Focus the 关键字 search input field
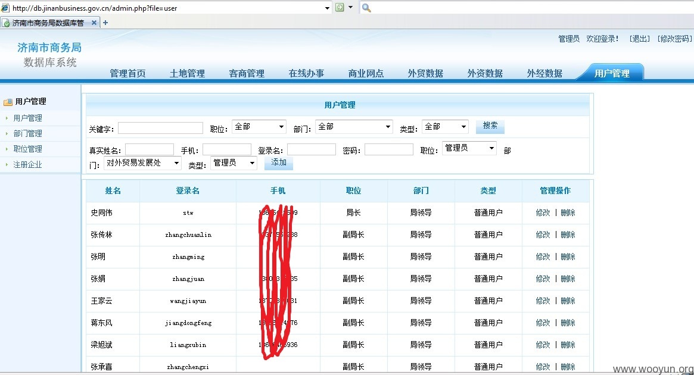This screenshot has width=694, height=375. (160, 128)
